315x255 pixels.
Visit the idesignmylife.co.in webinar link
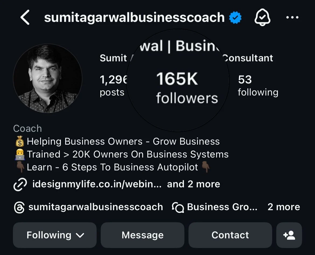click(x=96, y=184)
